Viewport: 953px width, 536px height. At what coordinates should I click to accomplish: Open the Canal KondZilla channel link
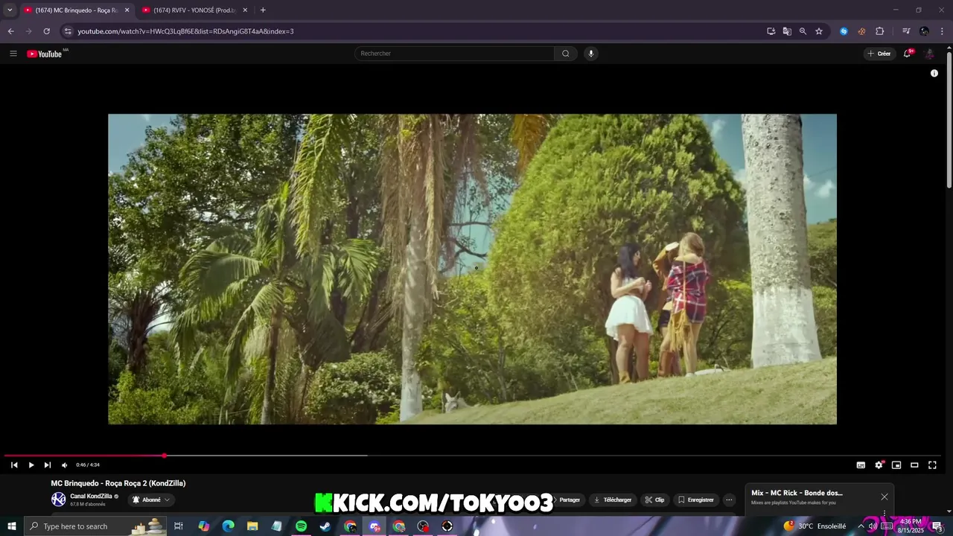91,497
